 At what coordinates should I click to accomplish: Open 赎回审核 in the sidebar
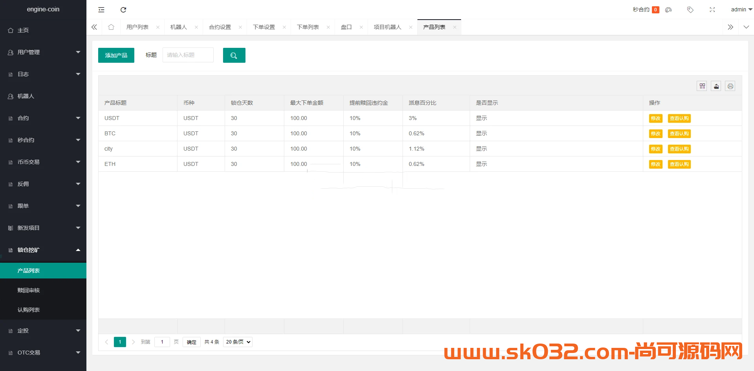[x=43, y=290]
